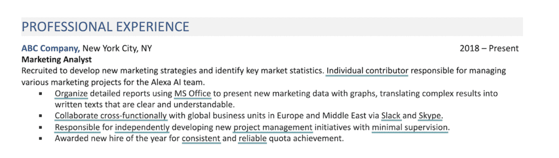Click underlined project management phrase
This screenshot has width=559, height=158.
(273, 127)
